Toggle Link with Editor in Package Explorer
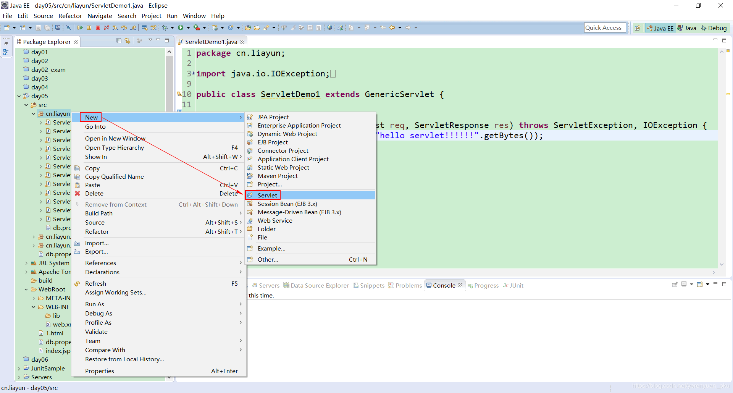 (x=128, y=41)
